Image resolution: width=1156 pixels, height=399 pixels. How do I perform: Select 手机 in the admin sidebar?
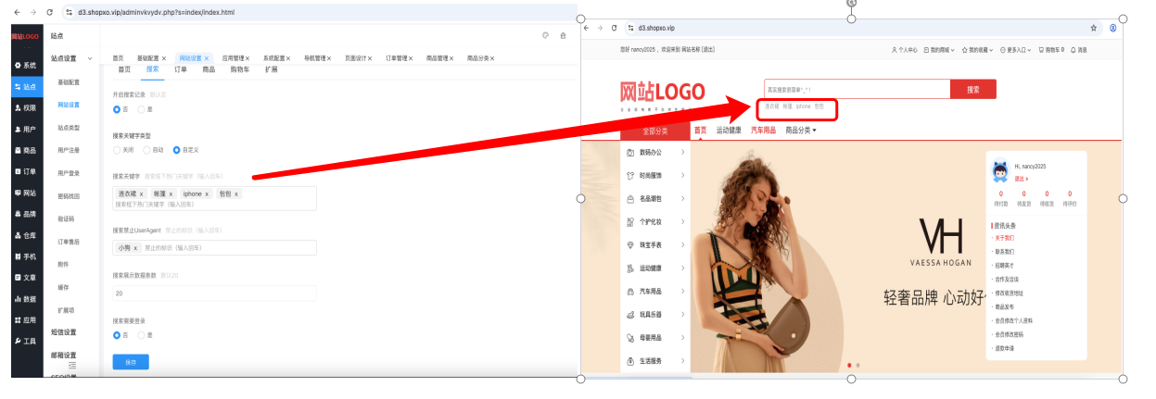click(27, 256)
